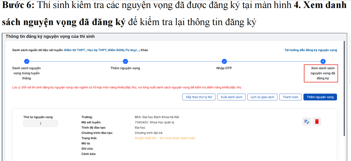Click the Thông tin đăng ký nguyện vọng của thí sinh heading
Image resolution: width=351 pixels, height=161 pixels.
(50, 37)
